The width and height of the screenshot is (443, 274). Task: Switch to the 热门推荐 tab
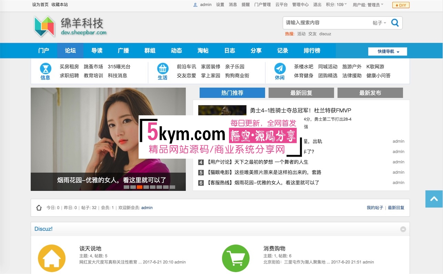(x=232, y=93)
